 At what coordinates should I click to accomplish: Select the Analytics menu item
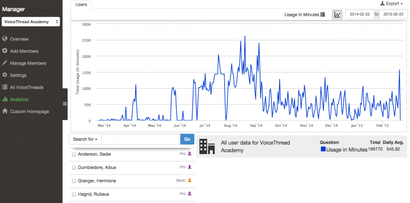coord(19,99)
